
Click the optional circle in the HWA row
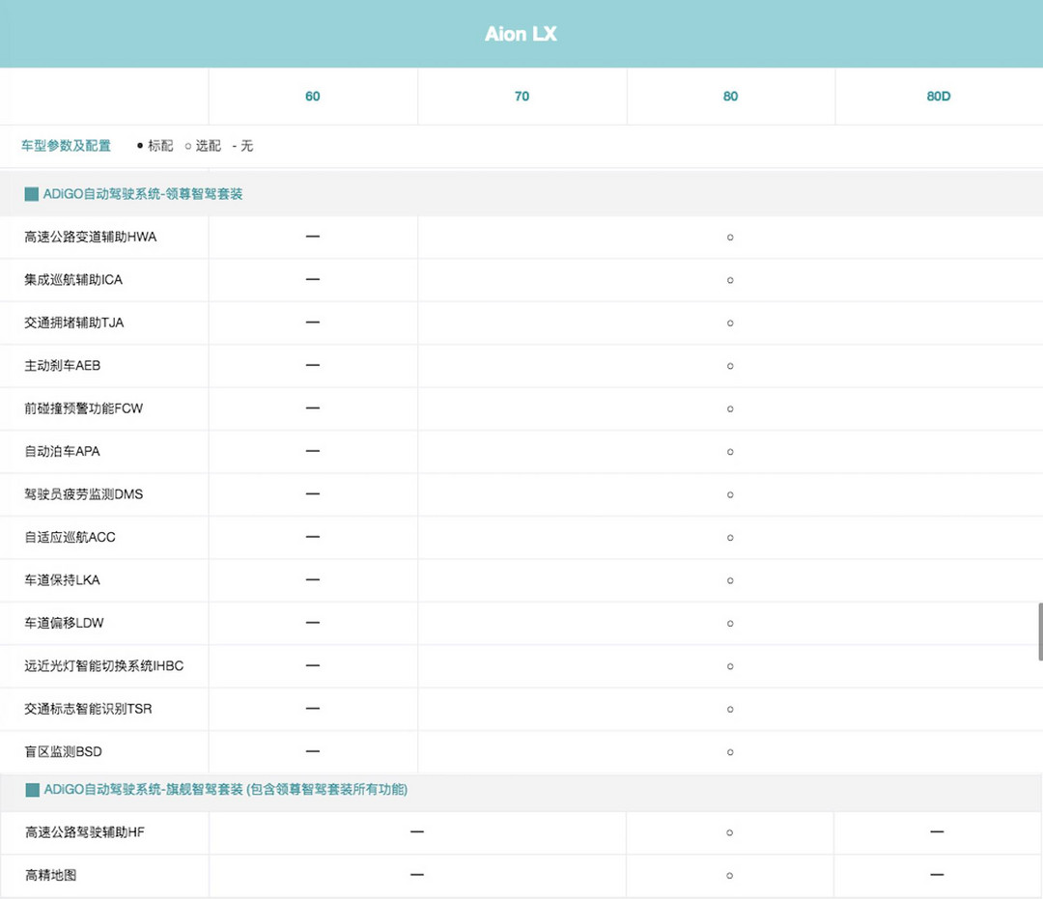[730, 238]
